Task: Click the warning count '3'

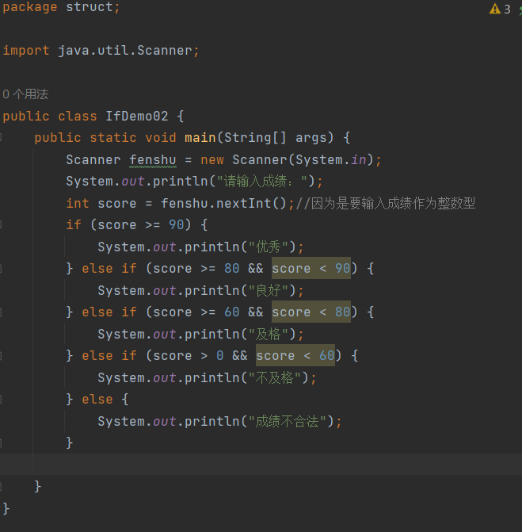Action: tap(507, 10)
